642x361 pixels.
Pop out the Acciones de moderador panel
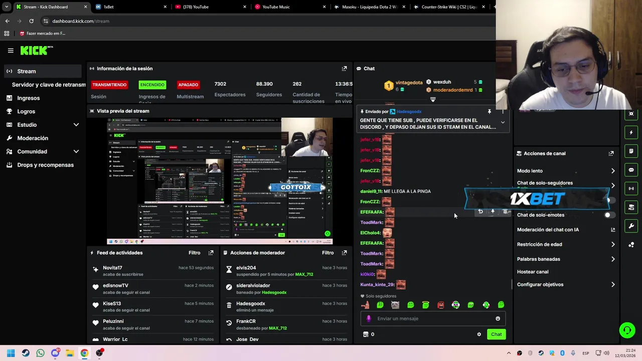pyautogui.click(x=344, y=253)
